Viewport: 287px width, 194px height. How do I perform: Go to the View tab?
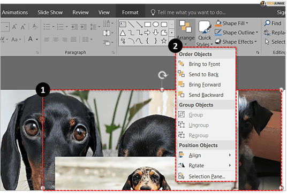click(x=104, y=12)
